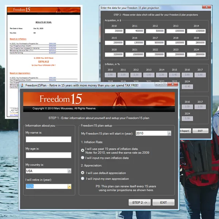
Task: Click the 2015 inflation field showing 3.40
Action: 174,75
